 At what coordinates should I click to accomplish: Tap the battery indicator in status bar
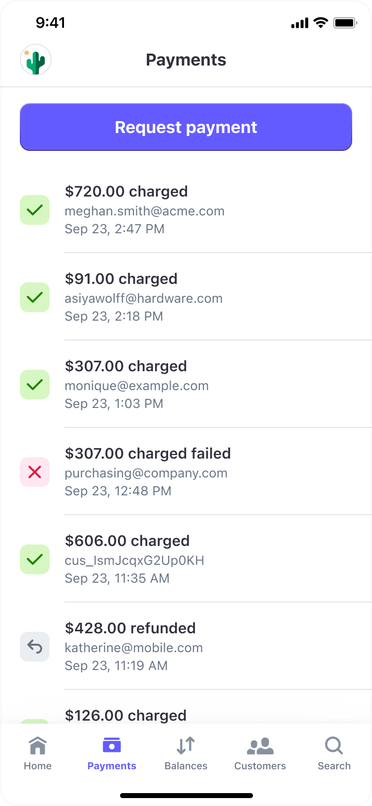pos(345,23)
